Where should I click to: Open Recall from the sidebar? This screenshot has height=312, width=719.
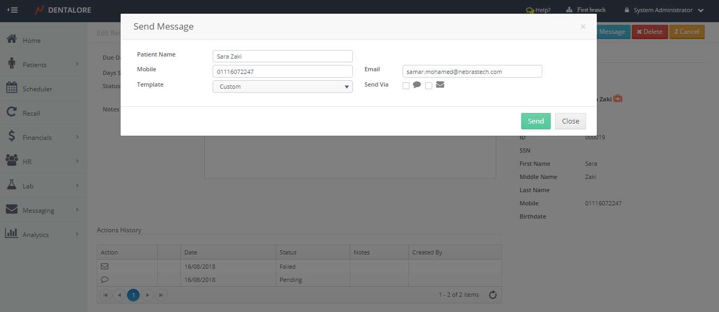[x=31, y=113]
